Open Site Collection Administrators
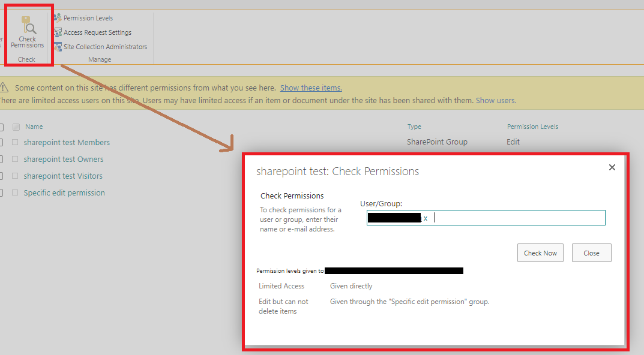 tap(105, 47)
